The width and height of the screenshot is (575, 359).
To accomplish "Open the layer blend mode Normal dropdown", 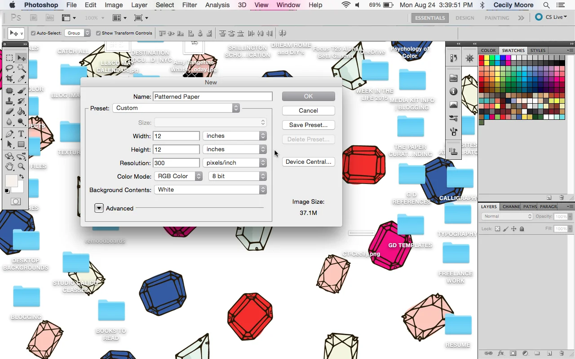I will coord(507,216).
